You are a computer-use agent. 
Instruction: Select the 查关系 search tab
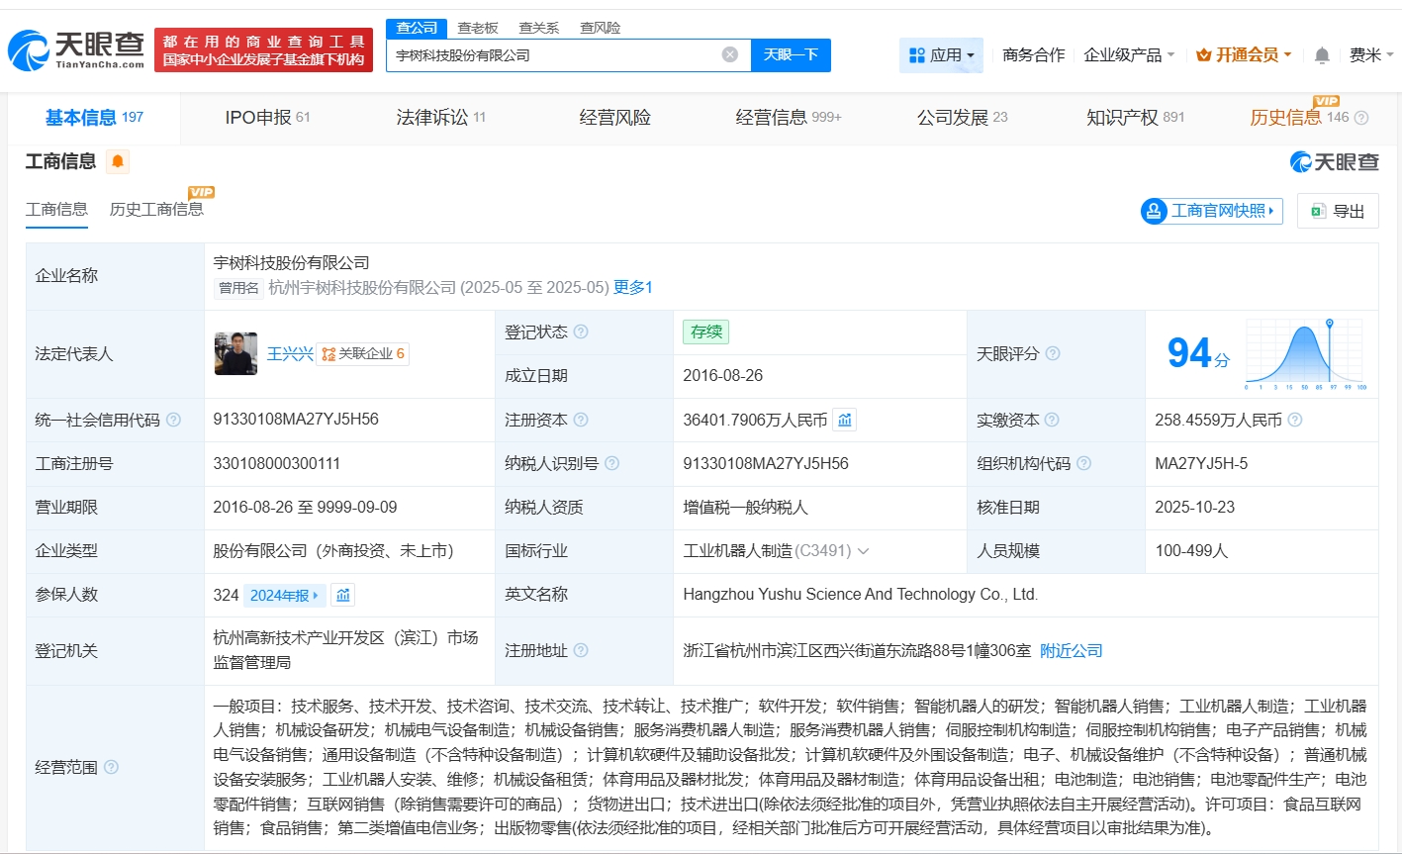coord(539,28)
